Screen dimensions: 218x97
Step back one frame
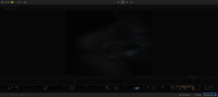[104, 77]
